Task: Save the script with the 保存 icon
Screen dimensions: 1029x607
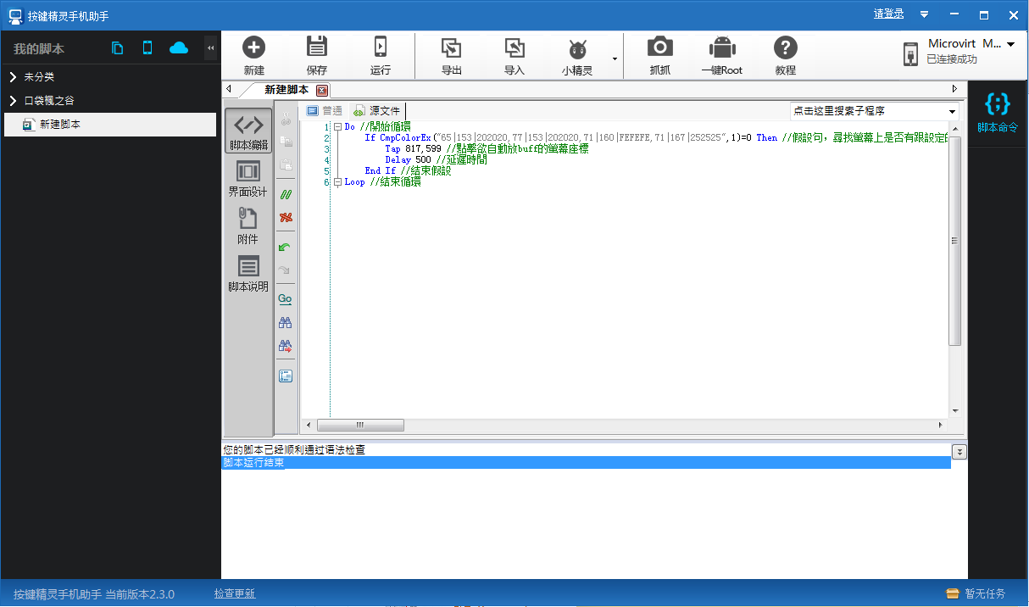Action: pyautogui.click(x=316, y=48)
